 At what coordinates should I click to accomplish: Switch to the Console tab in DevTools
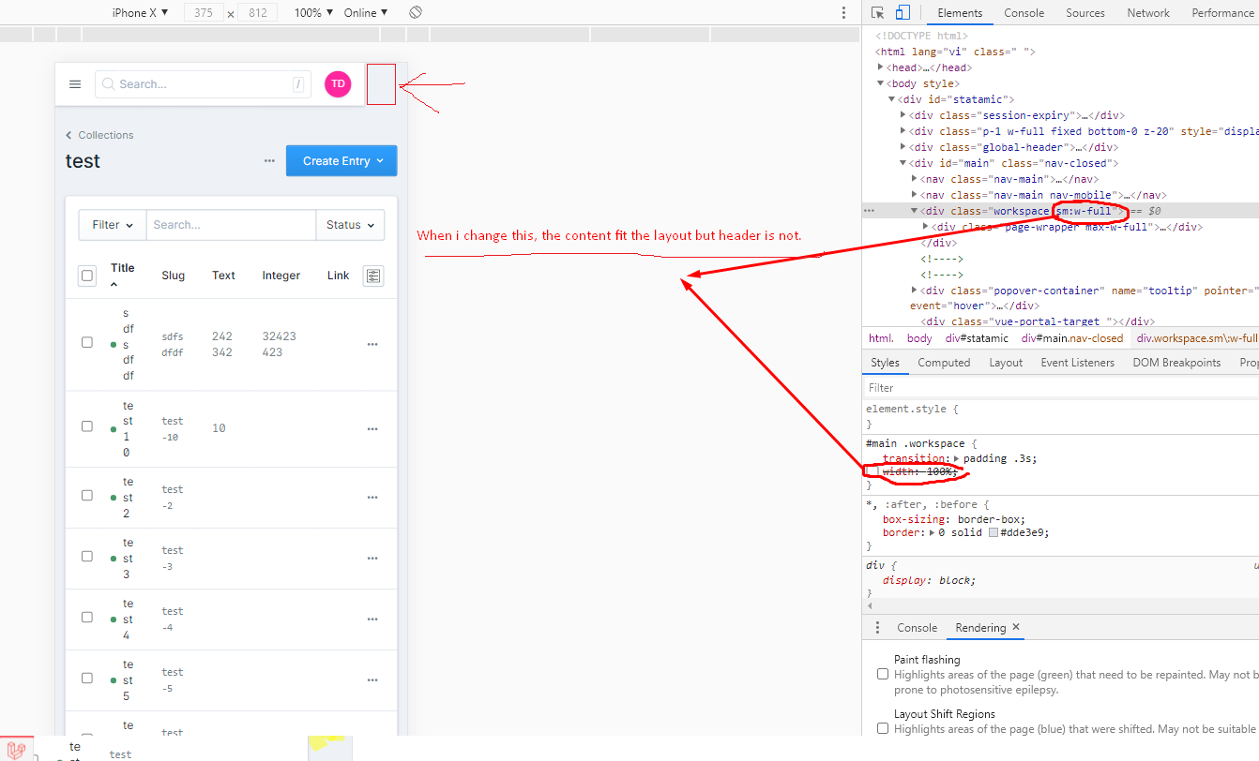[x=1024, y=13]
